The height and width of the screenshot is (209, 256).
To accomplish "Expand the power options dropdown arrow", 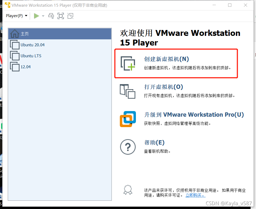I will pos(43,16).
